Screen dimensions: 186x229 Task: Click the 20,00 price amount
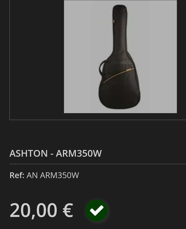point(33,211)
